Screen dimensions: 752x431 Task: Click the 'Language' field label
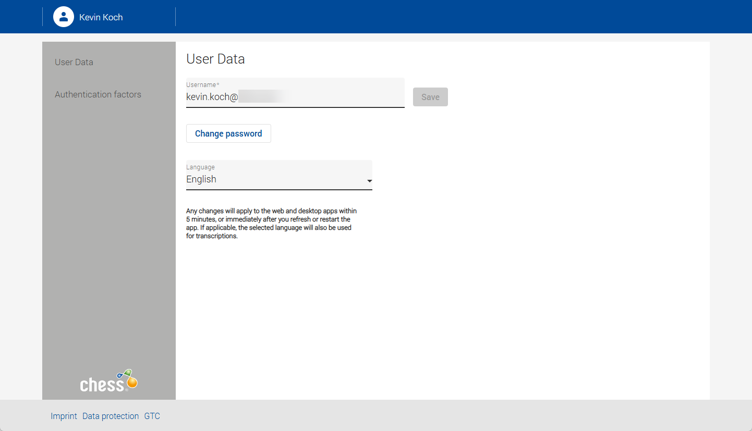coord(200,167)
